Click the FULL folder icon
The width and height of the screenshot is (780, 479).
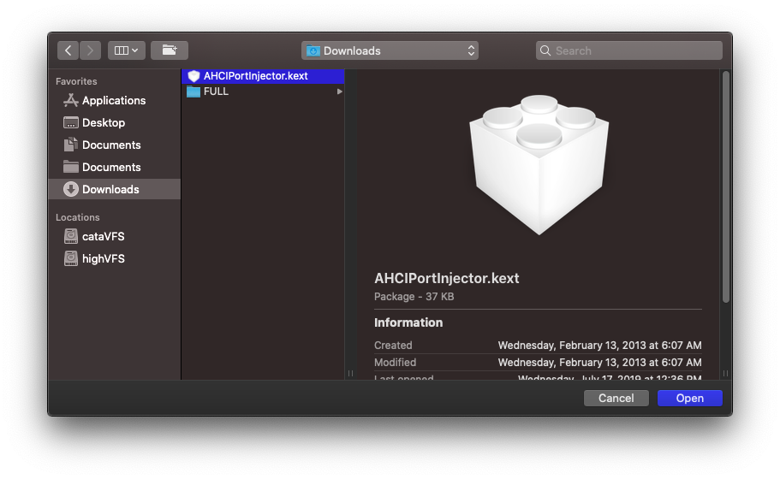[194, 92]
